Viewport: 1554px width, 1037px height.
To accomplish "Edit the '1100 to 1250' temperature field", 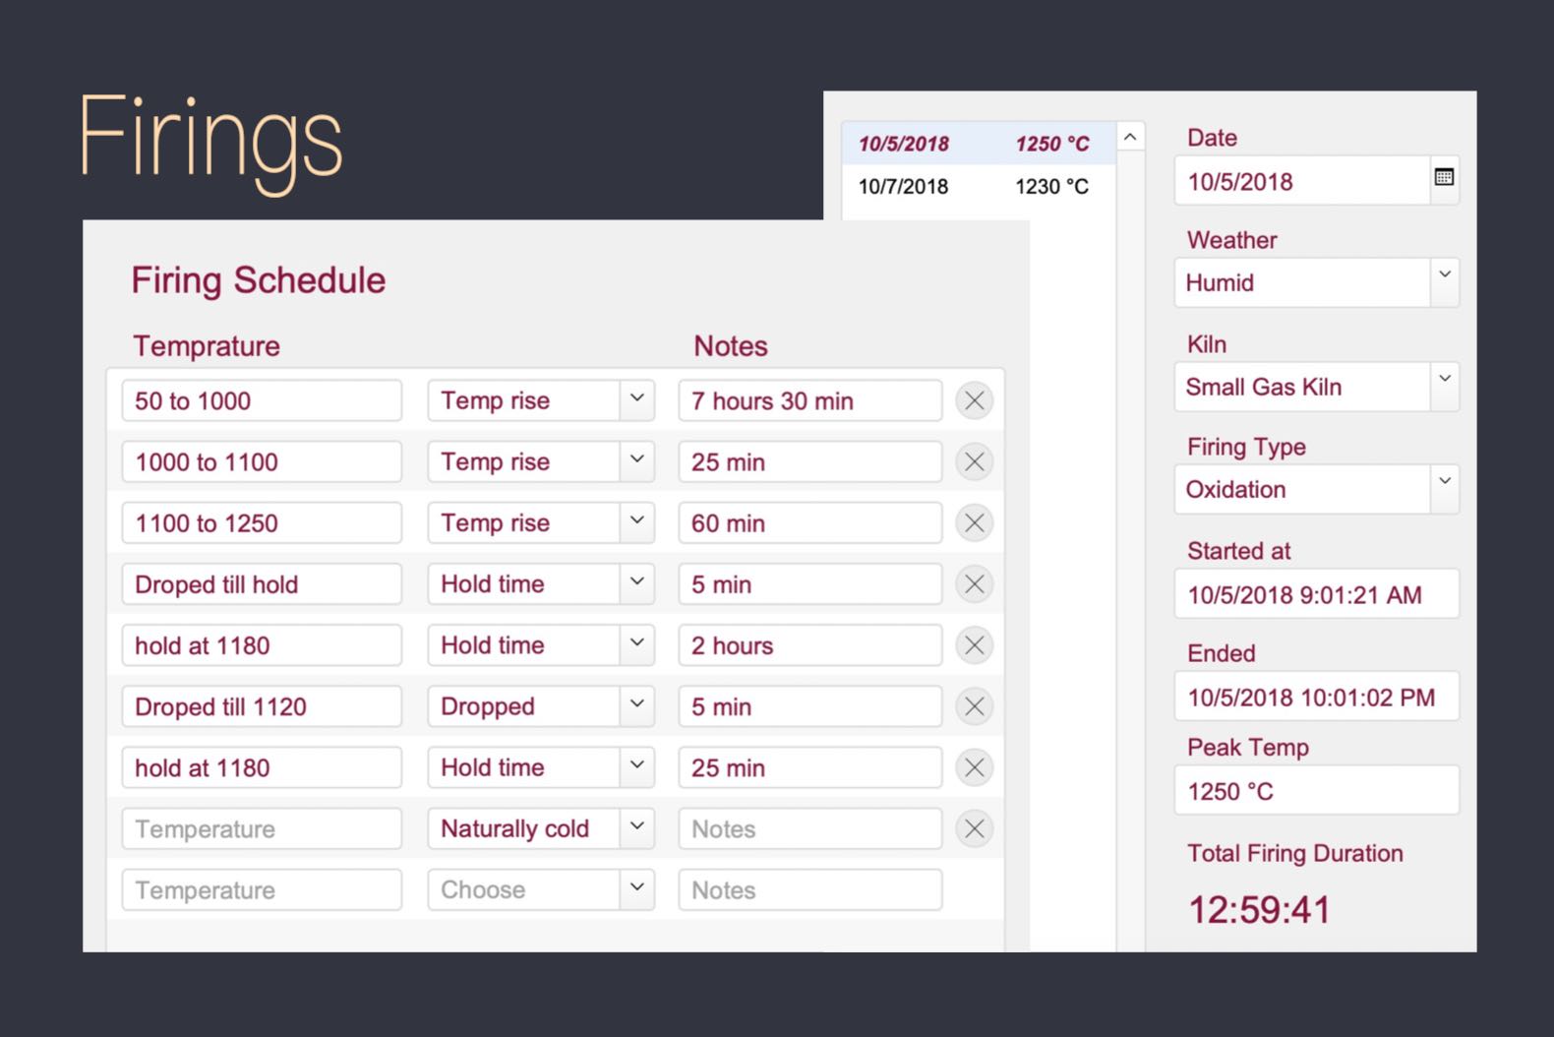I will pyautogui.click(x=262, y=522).
